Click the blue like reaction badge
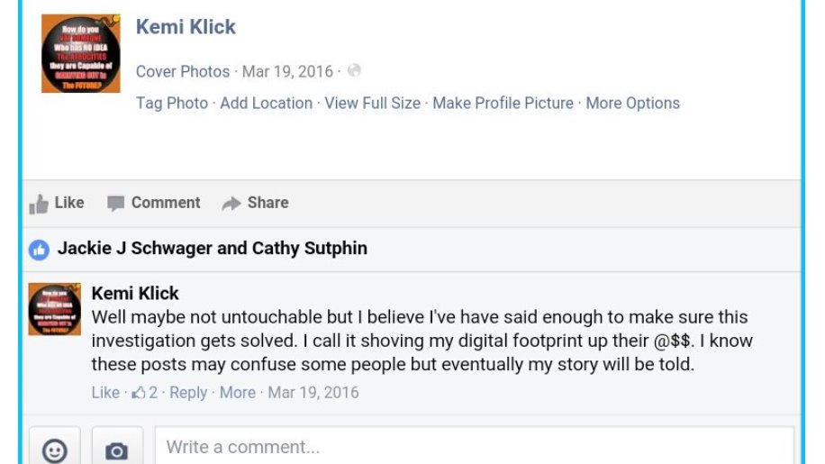Screen dimensions: 825x464 (39, 250)
